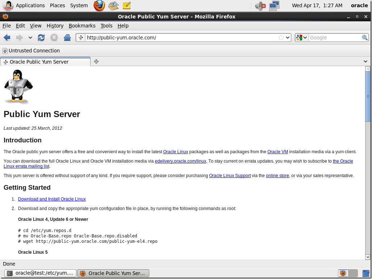
Task: Open the Tools menu
Action: click(x=106, y=26)
